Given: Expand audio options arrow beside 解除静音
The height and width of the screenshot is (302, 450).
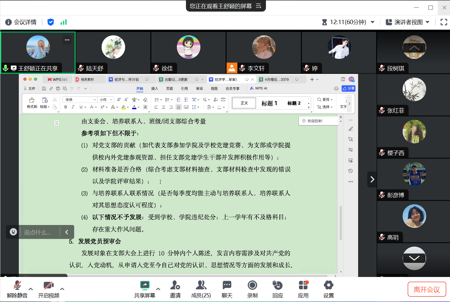Looking at the screenshot, I should pos(31,289).
